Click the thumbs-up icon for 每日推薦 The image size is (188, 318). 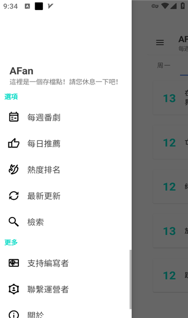tap(14, 143)
